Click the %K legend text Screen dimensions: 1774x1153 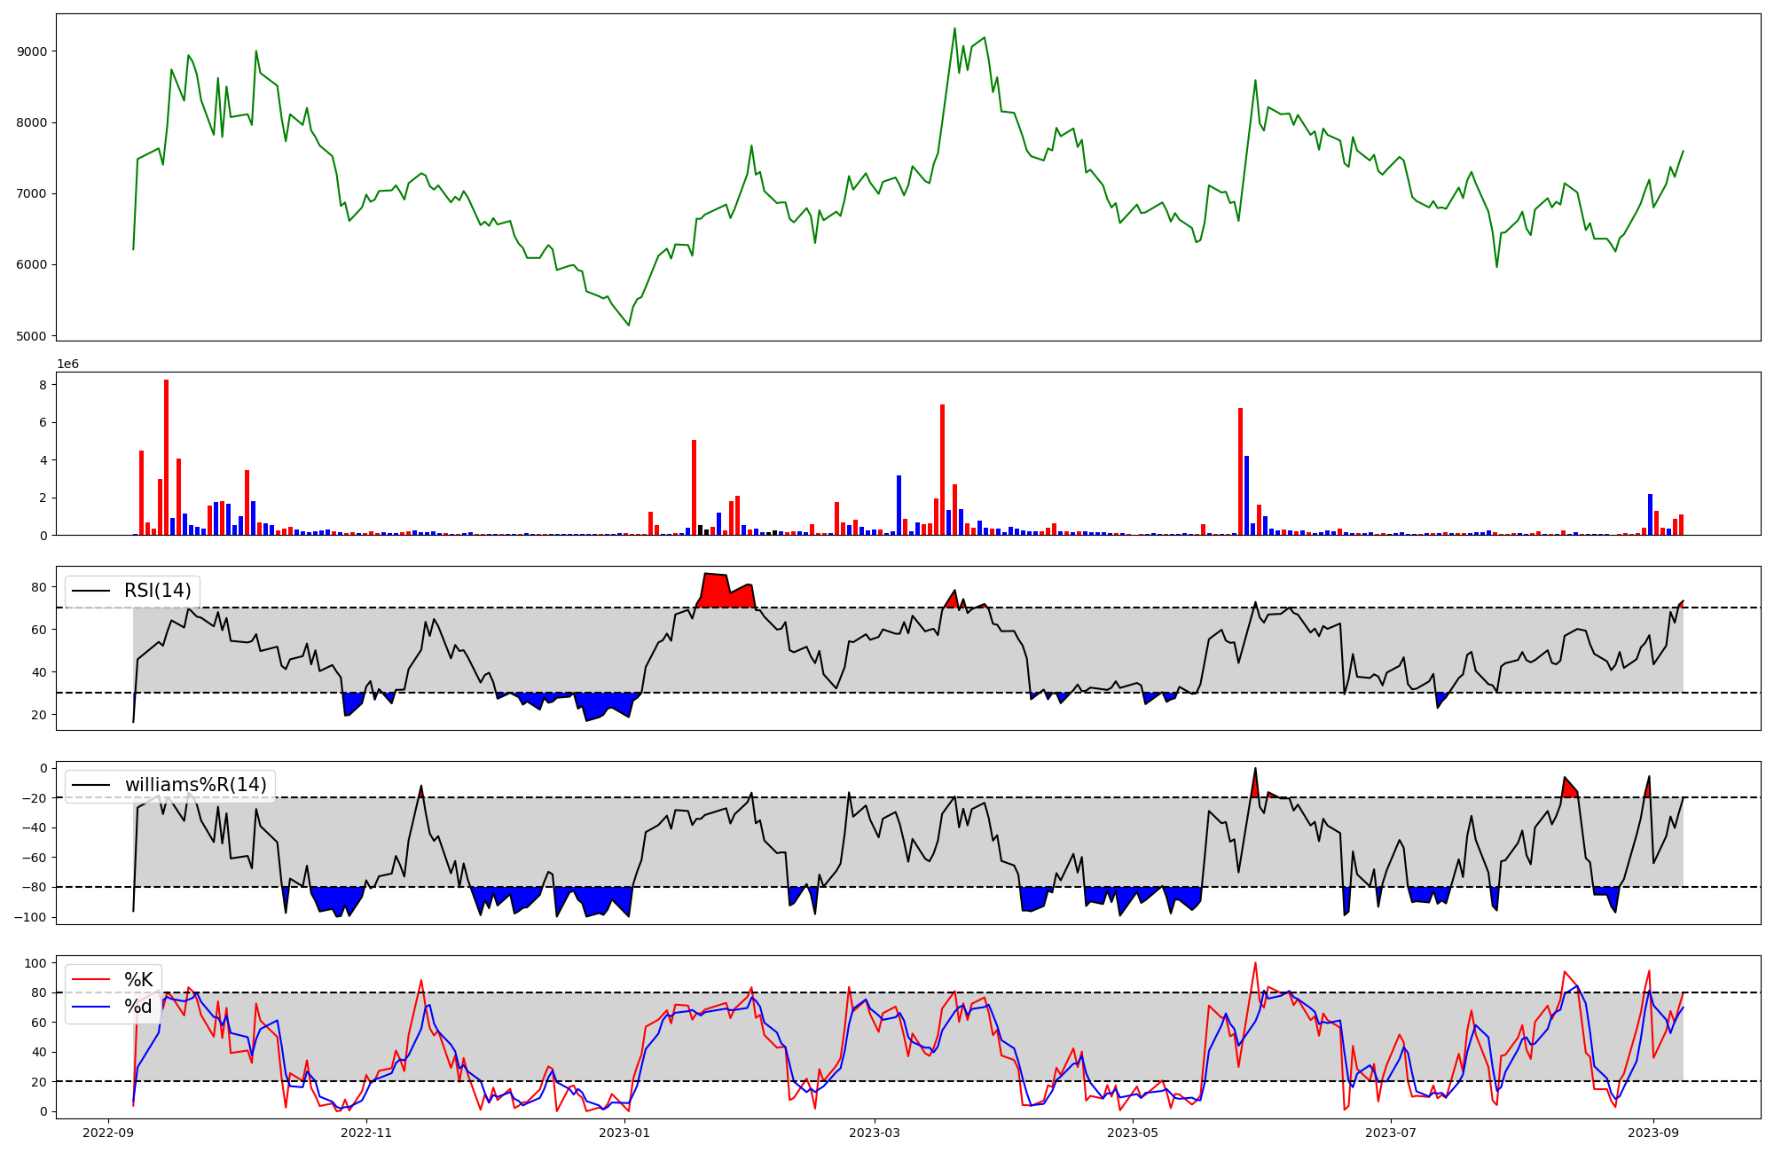[137, 980]
